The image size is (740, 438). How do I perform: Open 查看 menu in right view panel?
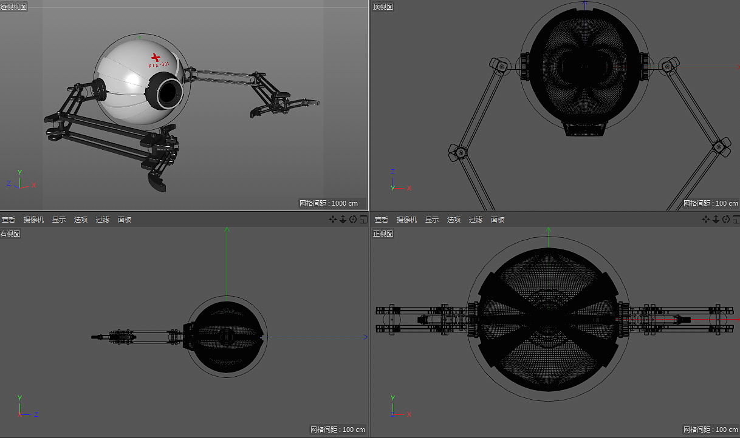click(x=9, y=220)
